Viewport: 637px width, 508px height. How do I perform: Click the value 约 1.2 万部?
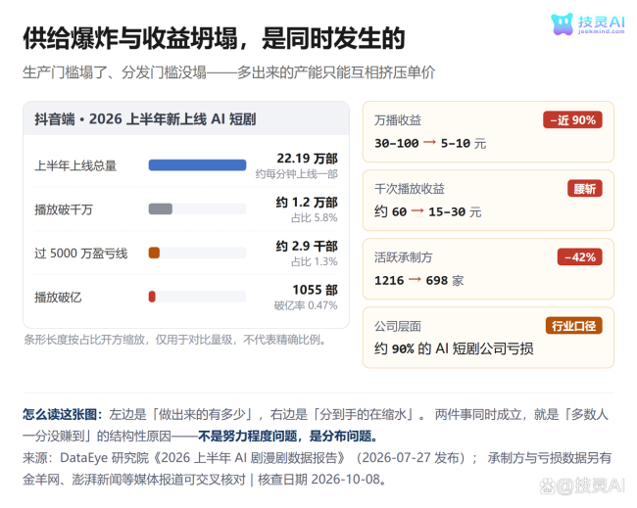(307, 202)
